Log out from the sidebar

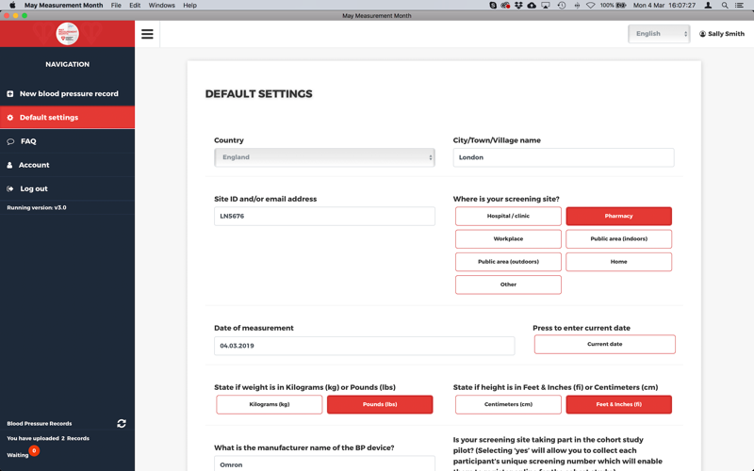67,189
